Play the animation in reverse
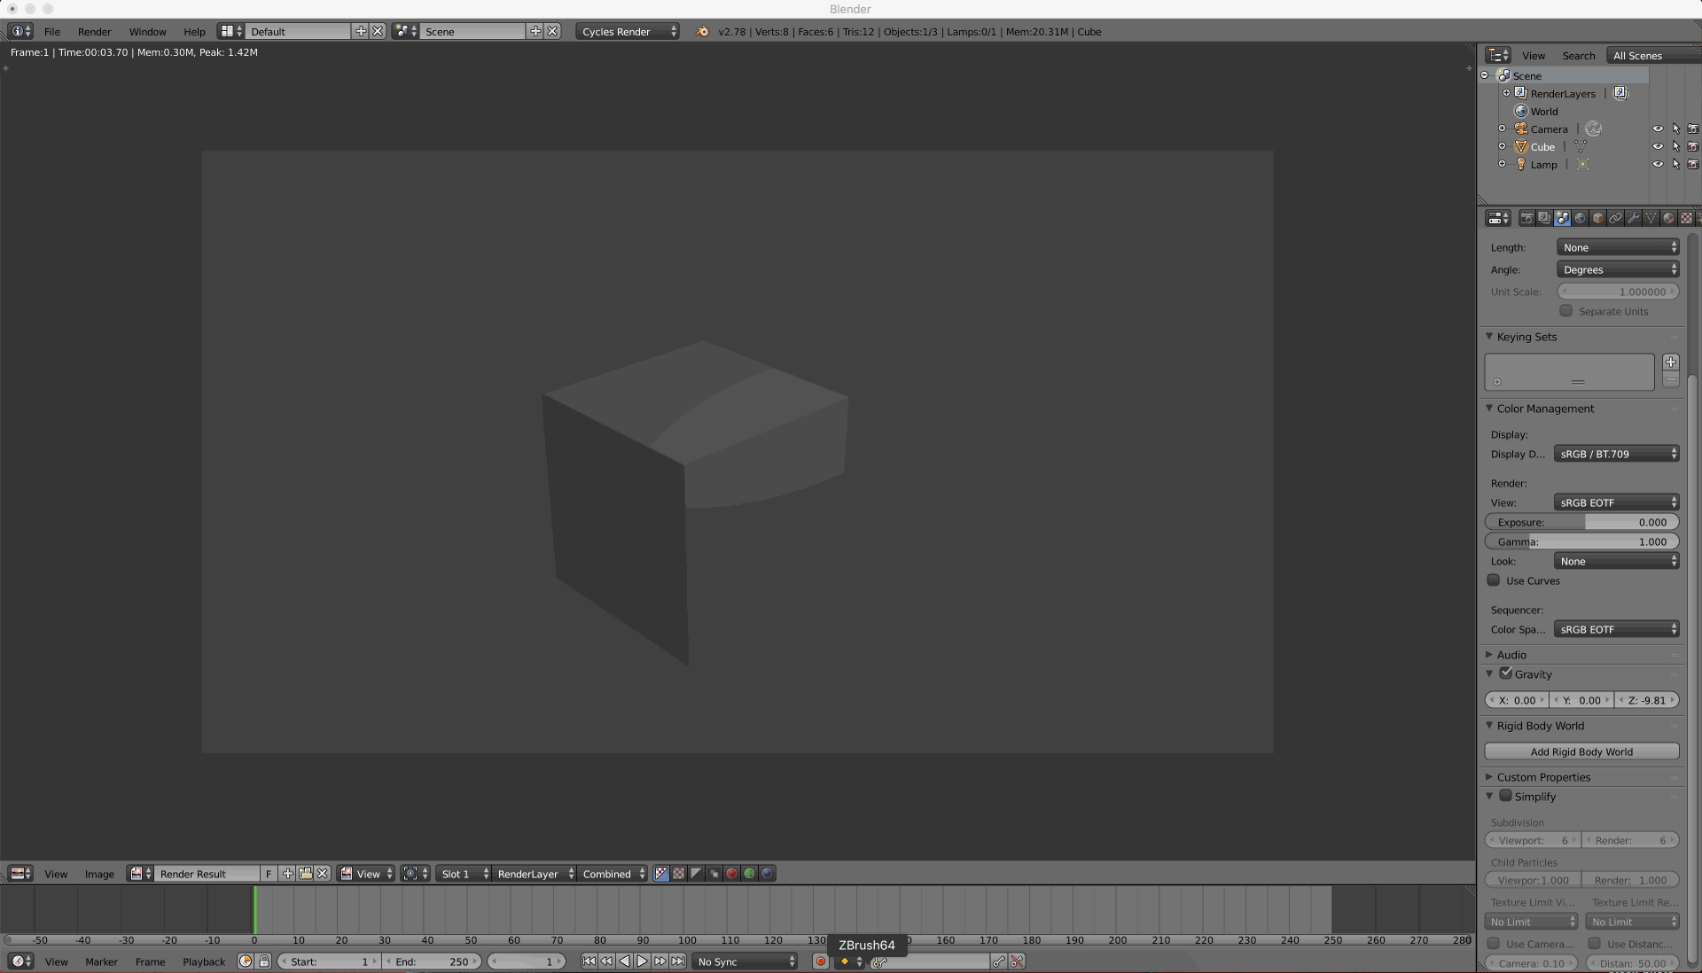1702x973 pixels. click(x=624, y=961)
